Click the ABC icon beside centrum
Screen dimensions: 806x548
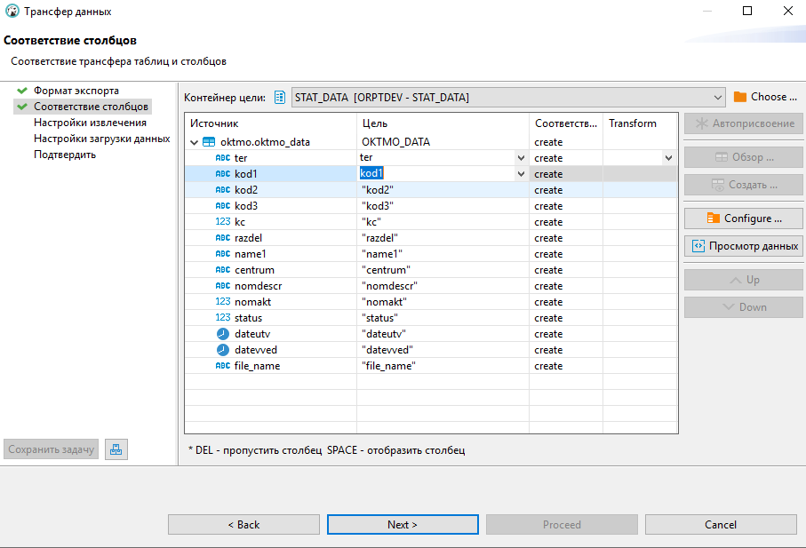click(222, 270)
